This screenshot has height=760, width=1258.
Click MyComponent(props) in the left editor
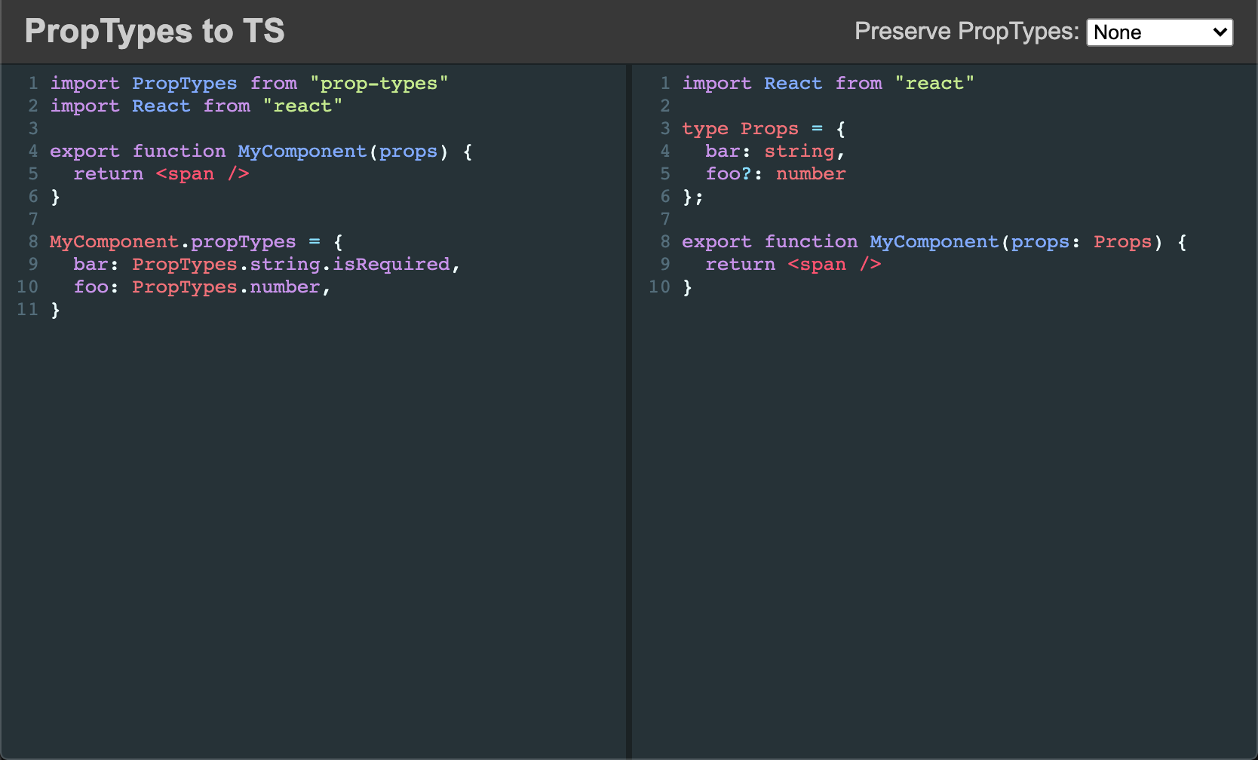(343, 151)
